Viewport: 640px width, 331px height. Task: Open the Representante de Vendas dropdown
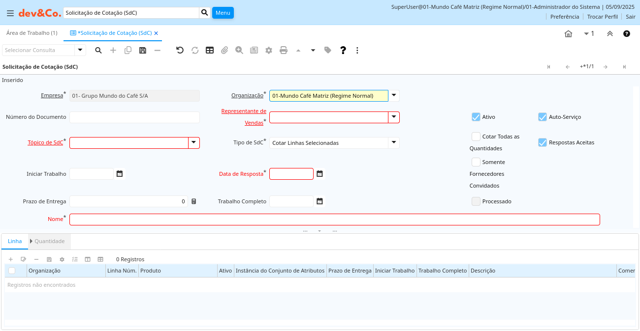click(x=393, y=117)
